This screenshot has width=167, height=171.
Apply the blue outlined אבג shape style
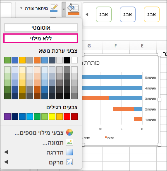(x=128, y=14)
